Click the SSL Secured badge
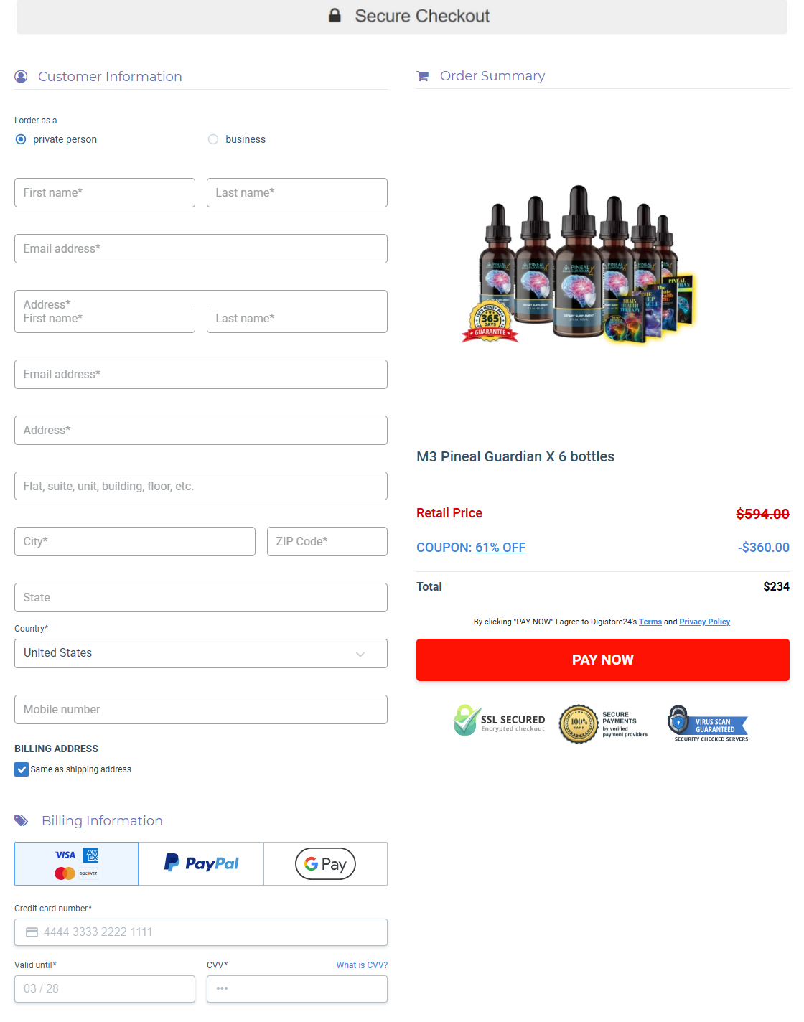Image resolution: width=804 pixels, height=1022 pixels. point(499,721)
